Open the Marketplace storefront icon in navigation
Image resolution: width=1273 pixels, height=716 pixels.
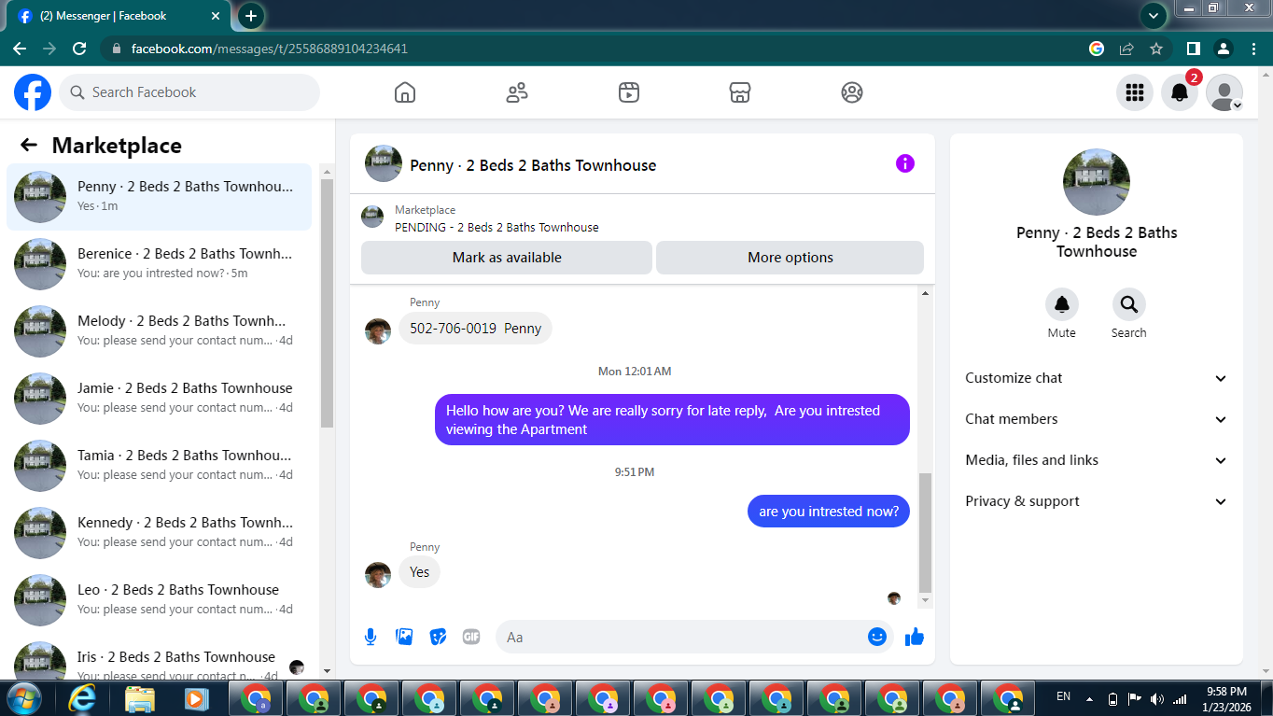pyautogui.click(x=740, y=92)
